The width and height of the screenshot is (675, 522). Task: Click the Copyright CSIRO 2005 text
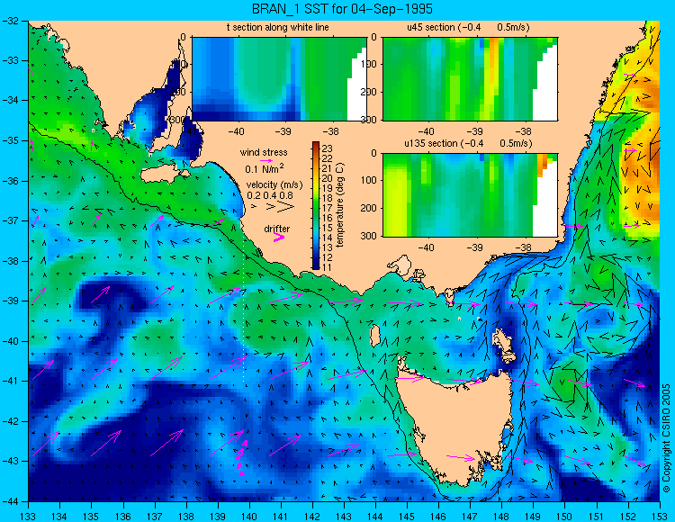coord(666,438)
